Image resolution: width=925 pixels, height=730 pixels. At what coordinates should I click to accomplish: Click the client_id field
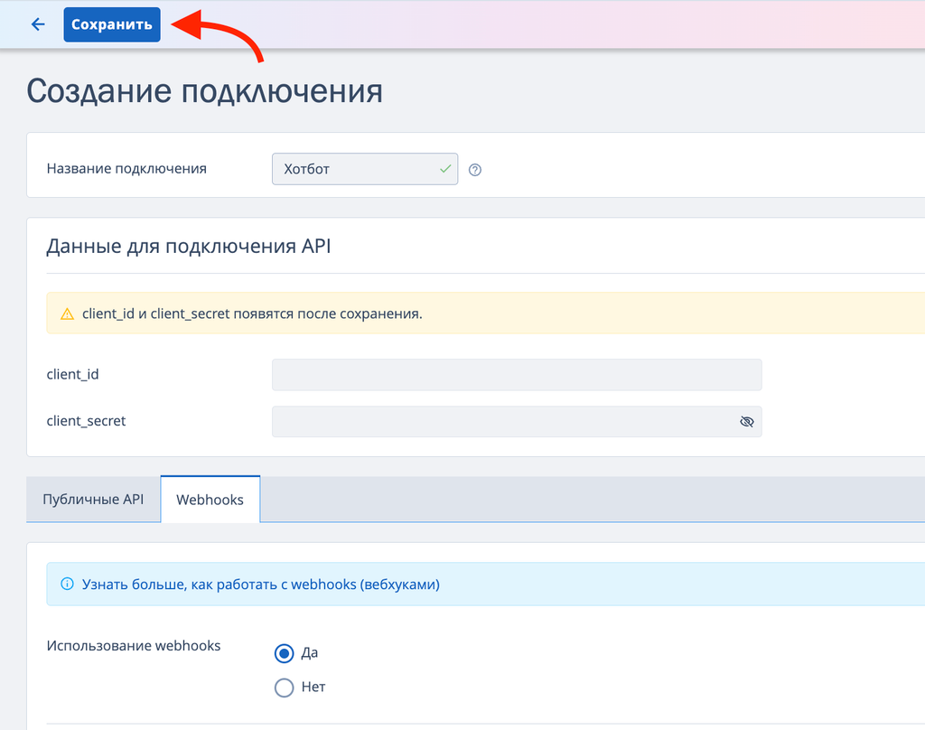(517, 374)
